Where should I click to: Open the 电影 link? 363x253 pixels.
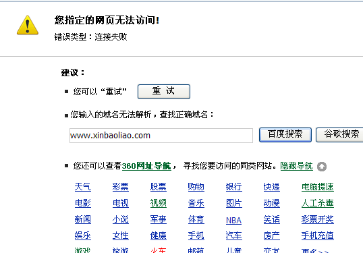click(x=83, y=203)
